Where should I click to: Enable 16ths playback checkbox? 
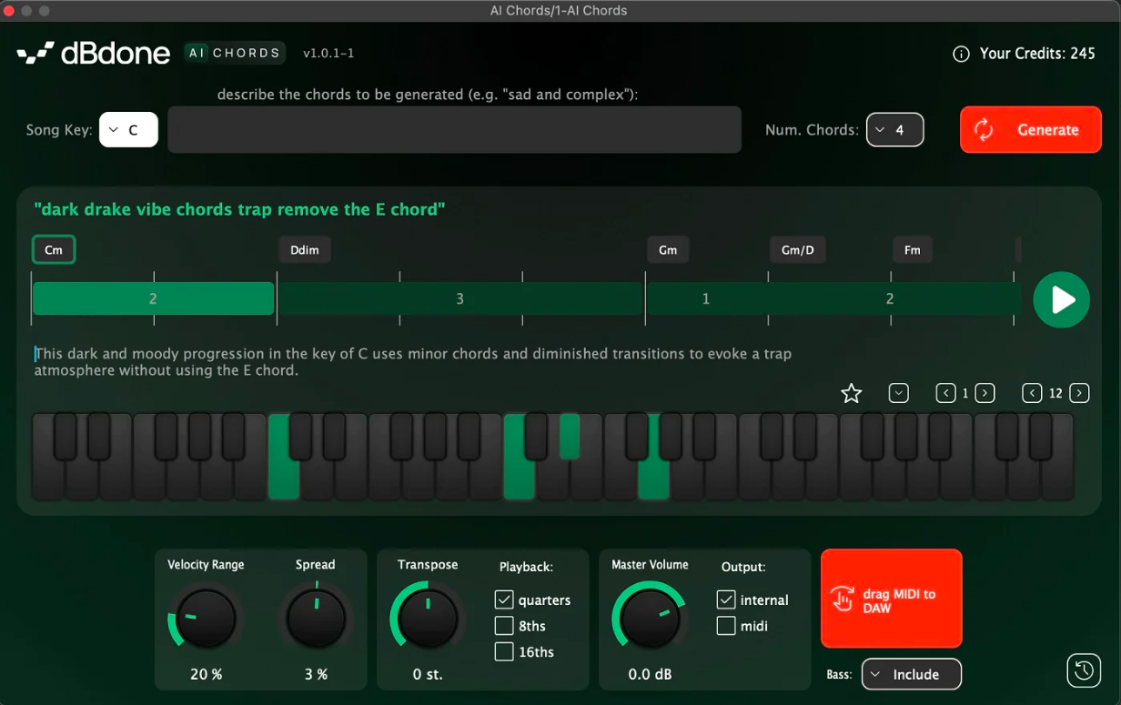pyautogui.click(x=504, y=651)
